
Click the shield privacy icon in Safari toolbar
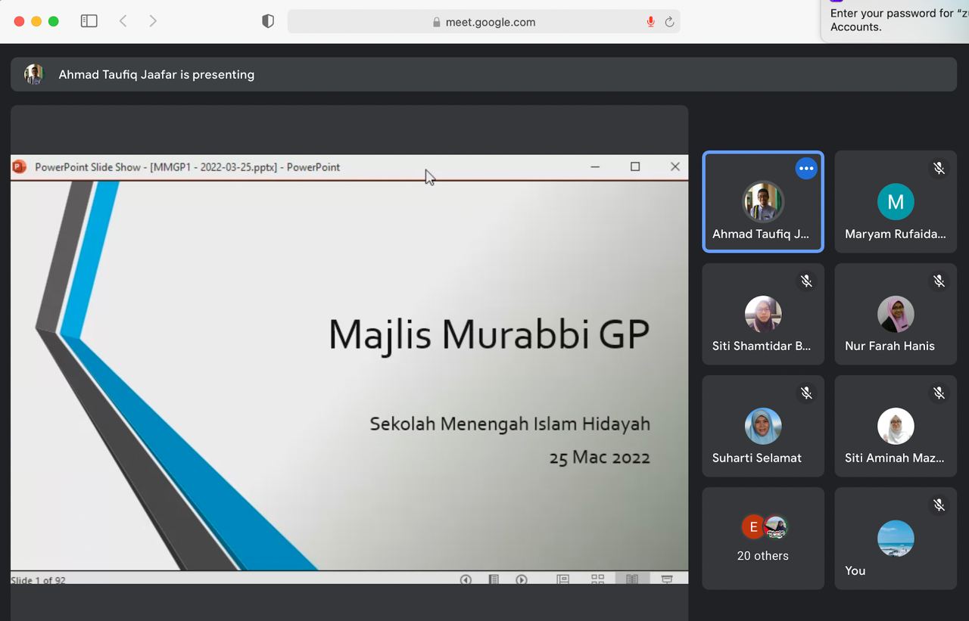point(267,21)
